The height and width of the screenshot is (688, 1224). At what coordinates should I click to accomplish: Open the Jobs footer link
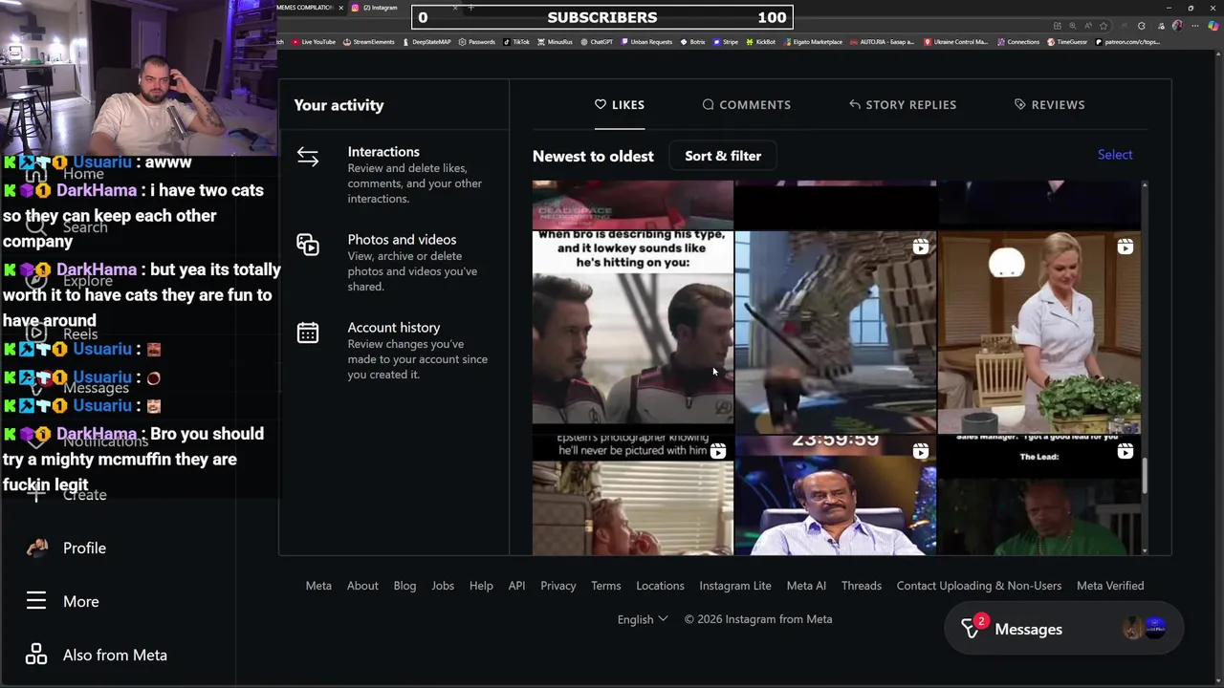[x=443, y=586]
